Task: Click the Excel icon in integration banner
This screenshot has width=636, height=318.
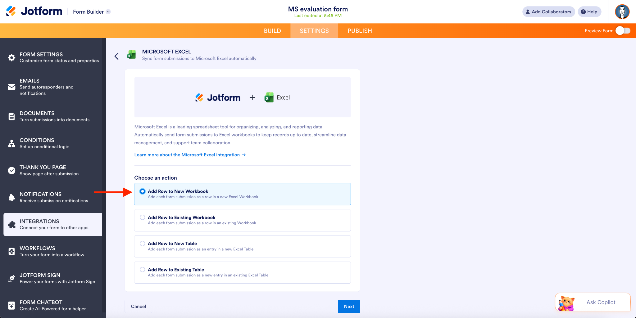Action: tap(269, 97)
